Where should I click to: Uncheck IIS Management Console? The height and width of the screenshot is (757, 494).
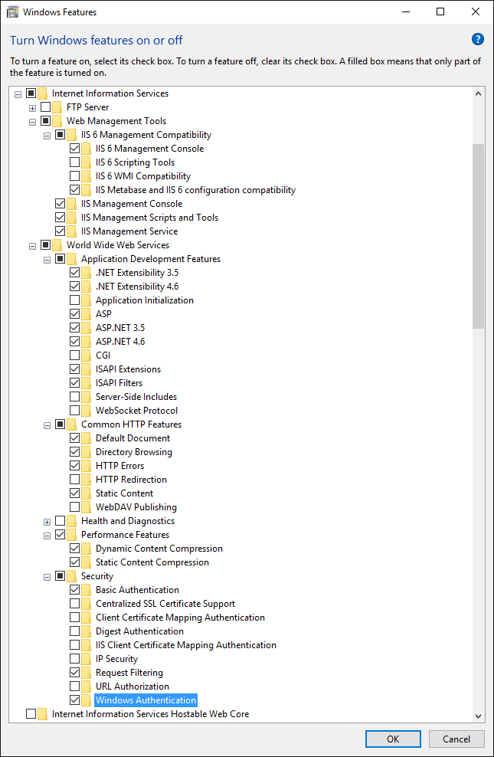pos(61,203)
